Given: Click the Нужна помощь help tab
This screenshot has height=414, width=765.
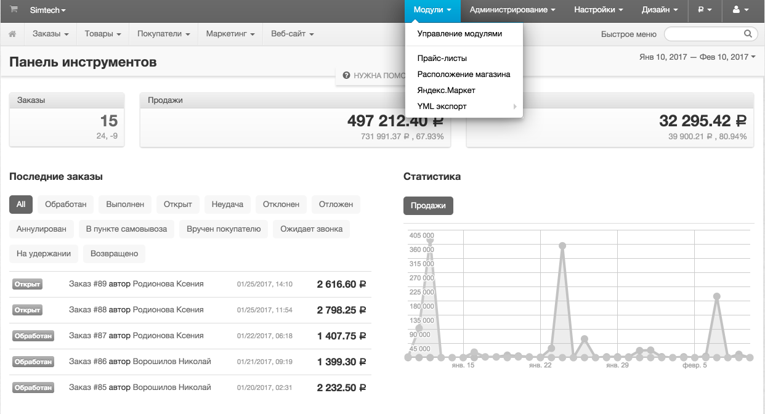Looking at the screenshot, I should click(x=370, y=75).
